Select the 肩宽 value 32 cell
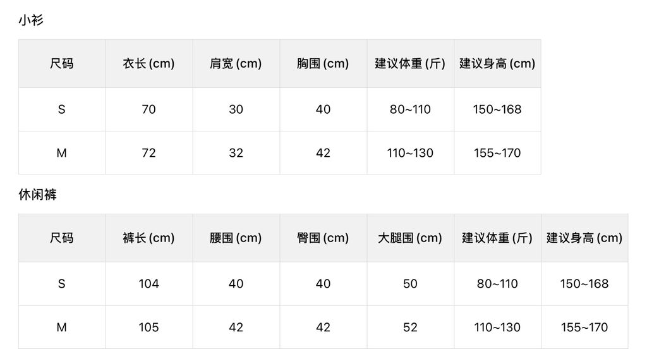This screenshot has width=647, height=349. click(x=236, y=153)
